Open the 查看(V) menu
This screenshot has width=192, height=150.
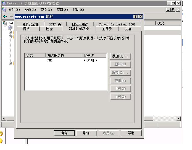tap(46, 10)
